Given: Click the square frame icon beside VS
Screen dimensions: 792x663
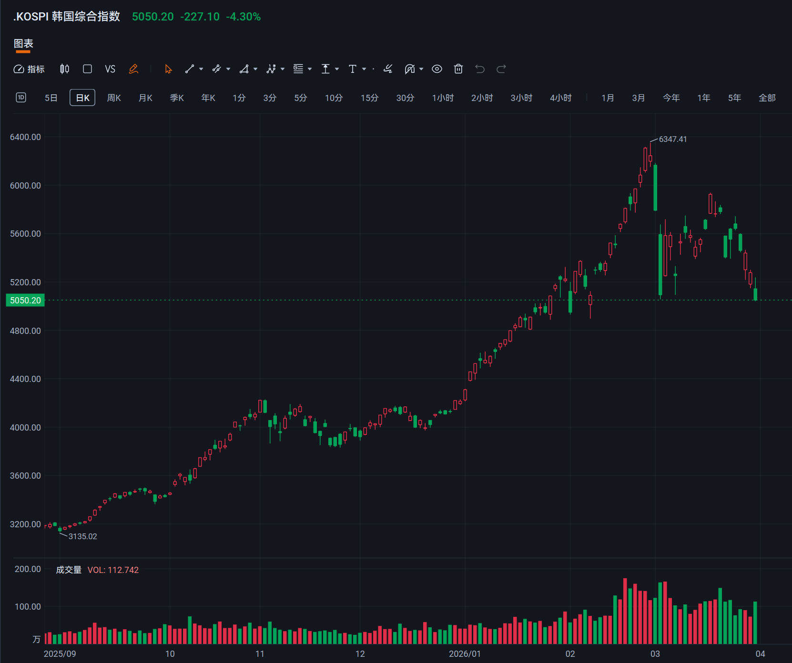Looking at the screenshot, I should (87, 69).
